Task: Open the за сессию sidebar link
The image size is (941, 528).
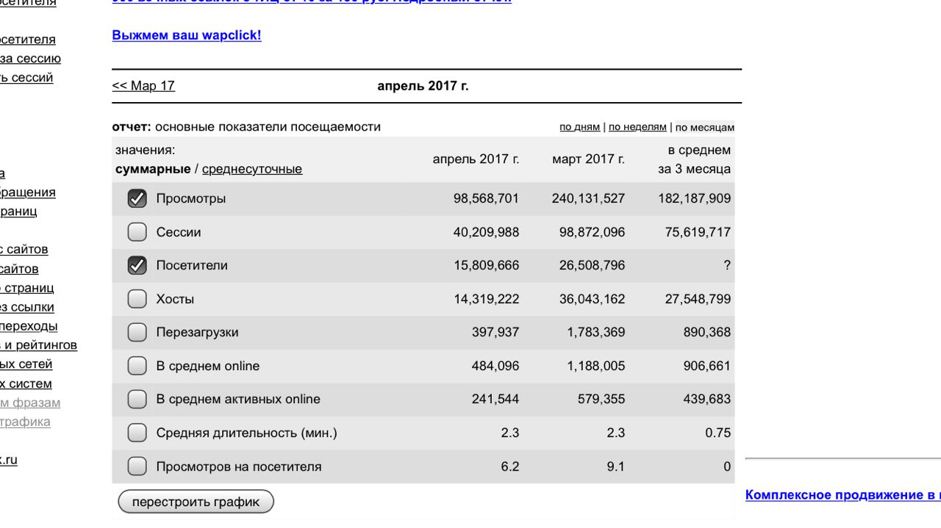Action: click(30, 59)
